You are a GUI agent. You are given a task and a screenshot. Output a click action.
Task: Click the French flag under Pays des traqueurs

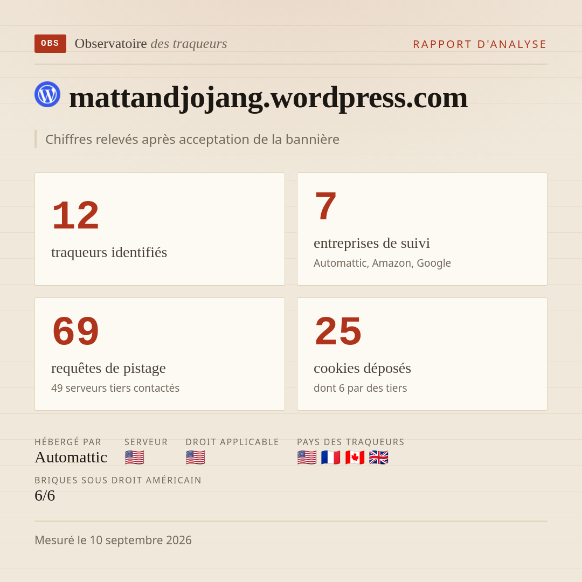pos(331,458)
